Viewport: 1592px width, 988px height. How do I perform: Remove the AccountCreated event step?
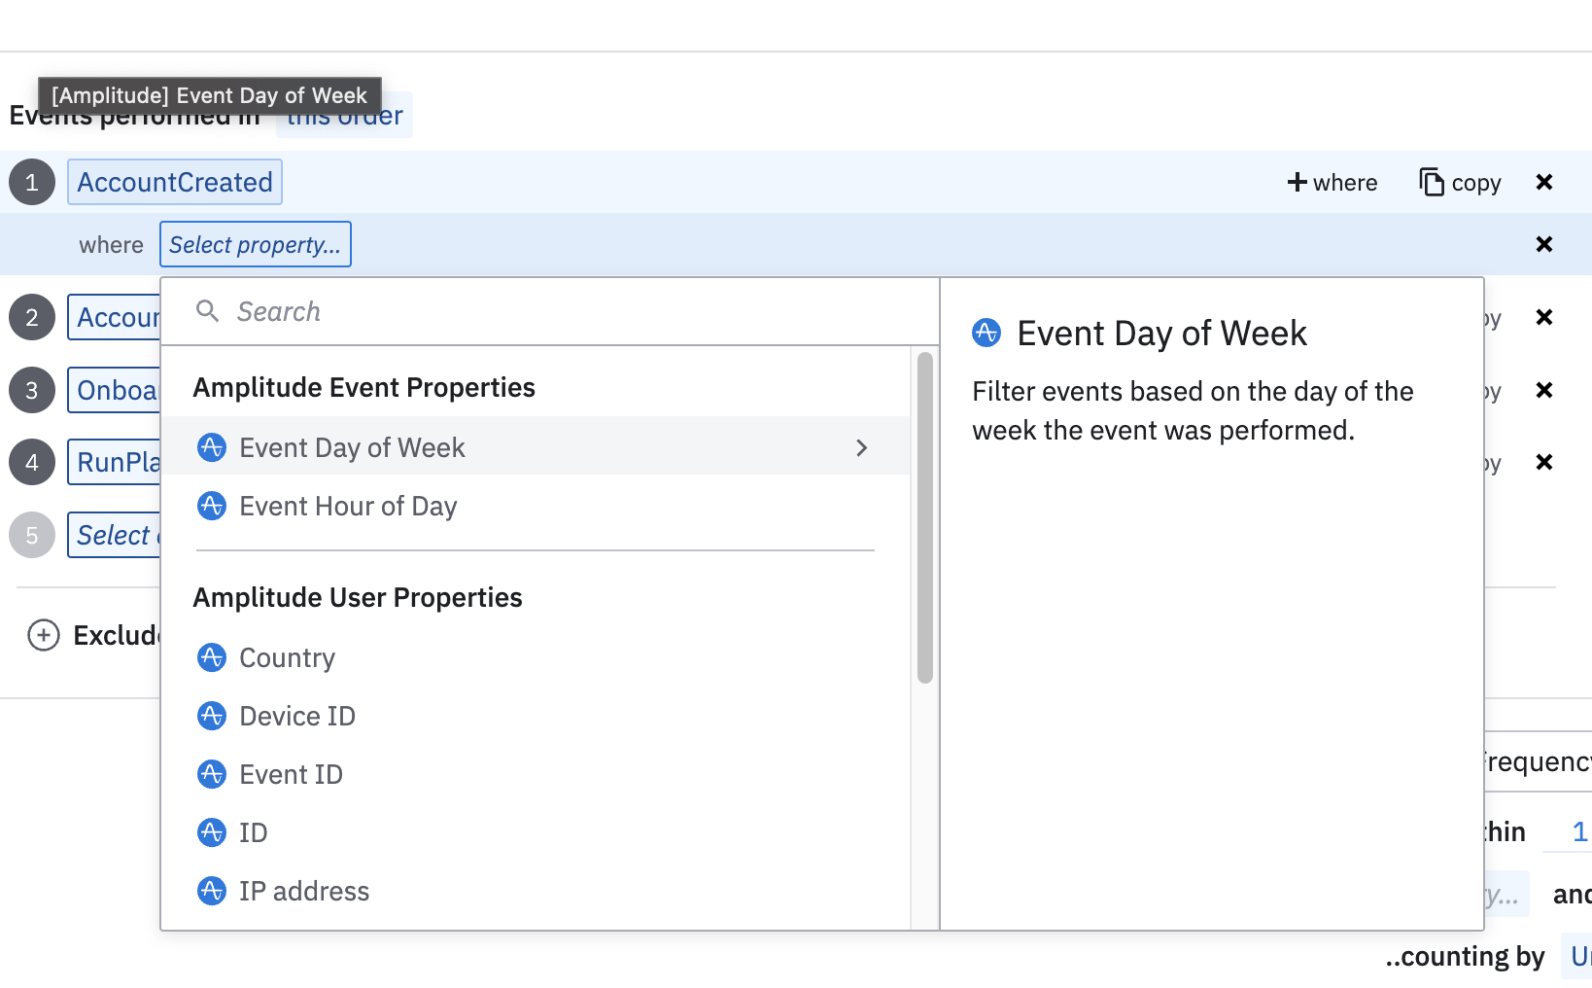(1543, 183)
